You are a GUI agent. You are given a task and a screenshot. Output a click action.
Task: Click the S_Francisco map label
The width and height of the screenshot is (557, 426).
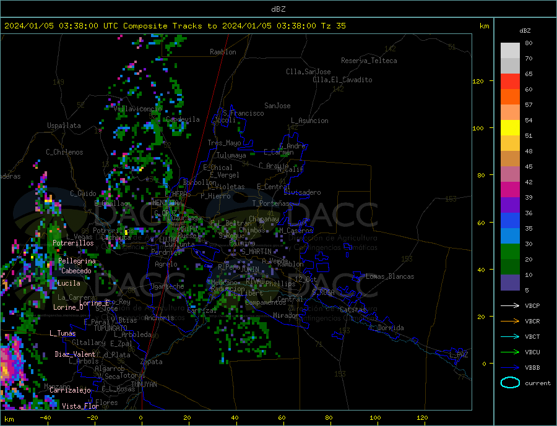(x=243, y=113)
